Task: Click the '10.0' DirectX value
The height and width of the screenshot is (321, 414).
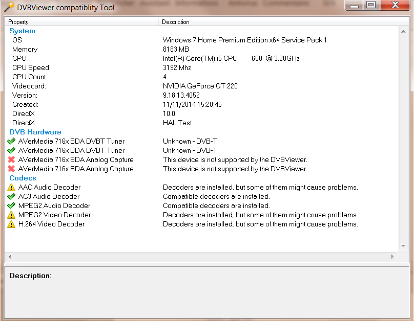Action: click(x=169, y=114)
